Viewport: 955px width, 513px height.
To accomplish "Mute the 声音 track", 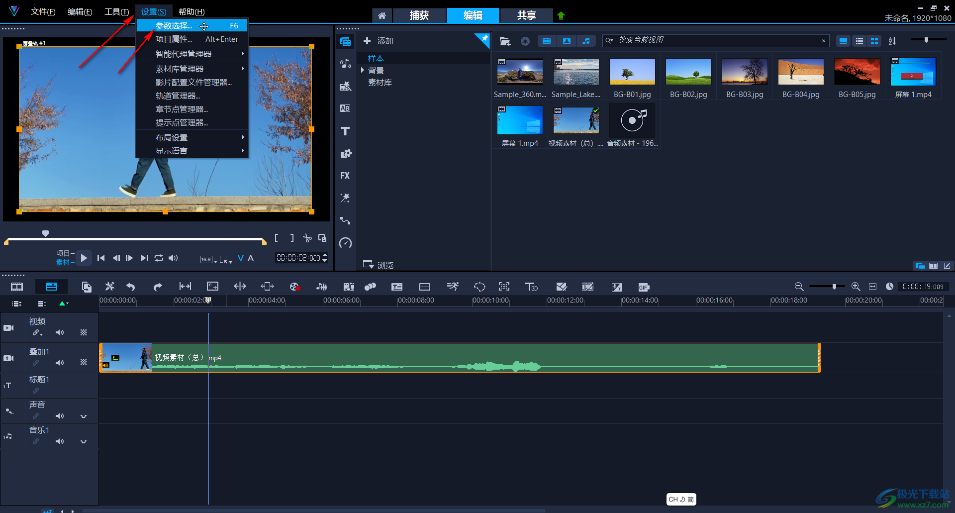I will tap(60, 416).
